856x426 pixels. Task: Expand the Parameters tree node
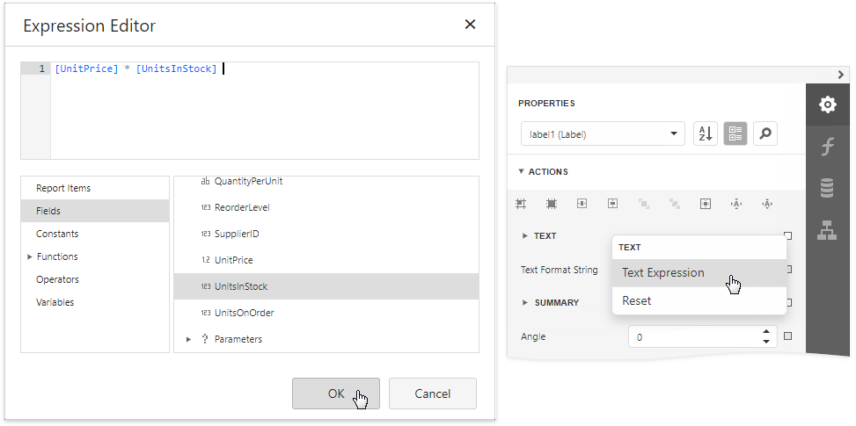pyautogui.click(x=188, y=339)
